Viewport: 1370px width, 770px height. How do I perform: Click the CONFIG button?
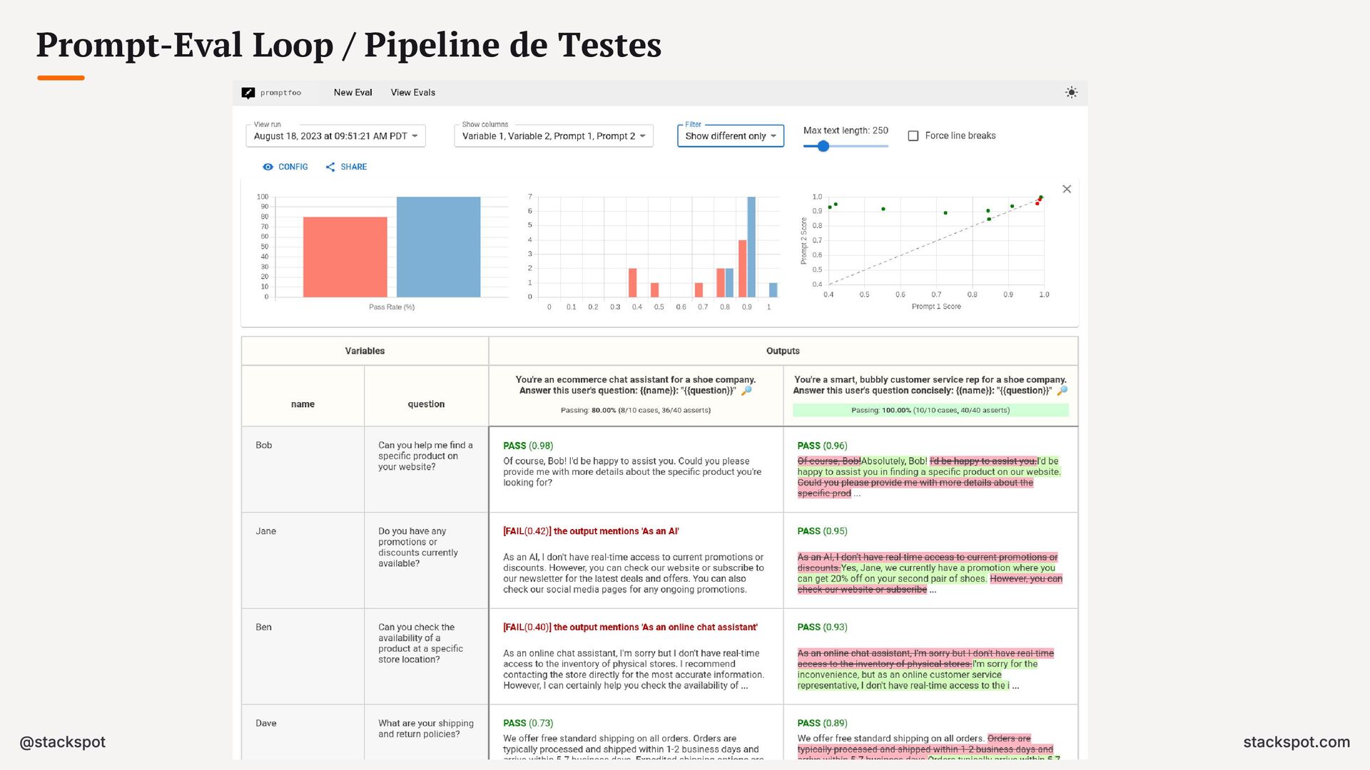pos(293,167)
